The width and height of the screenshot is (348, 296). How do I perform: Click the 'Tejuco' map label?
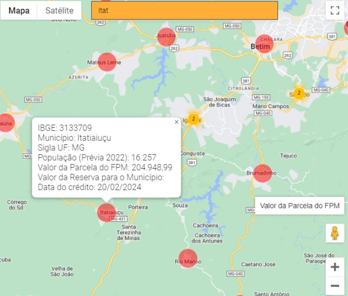pos(288,156)
